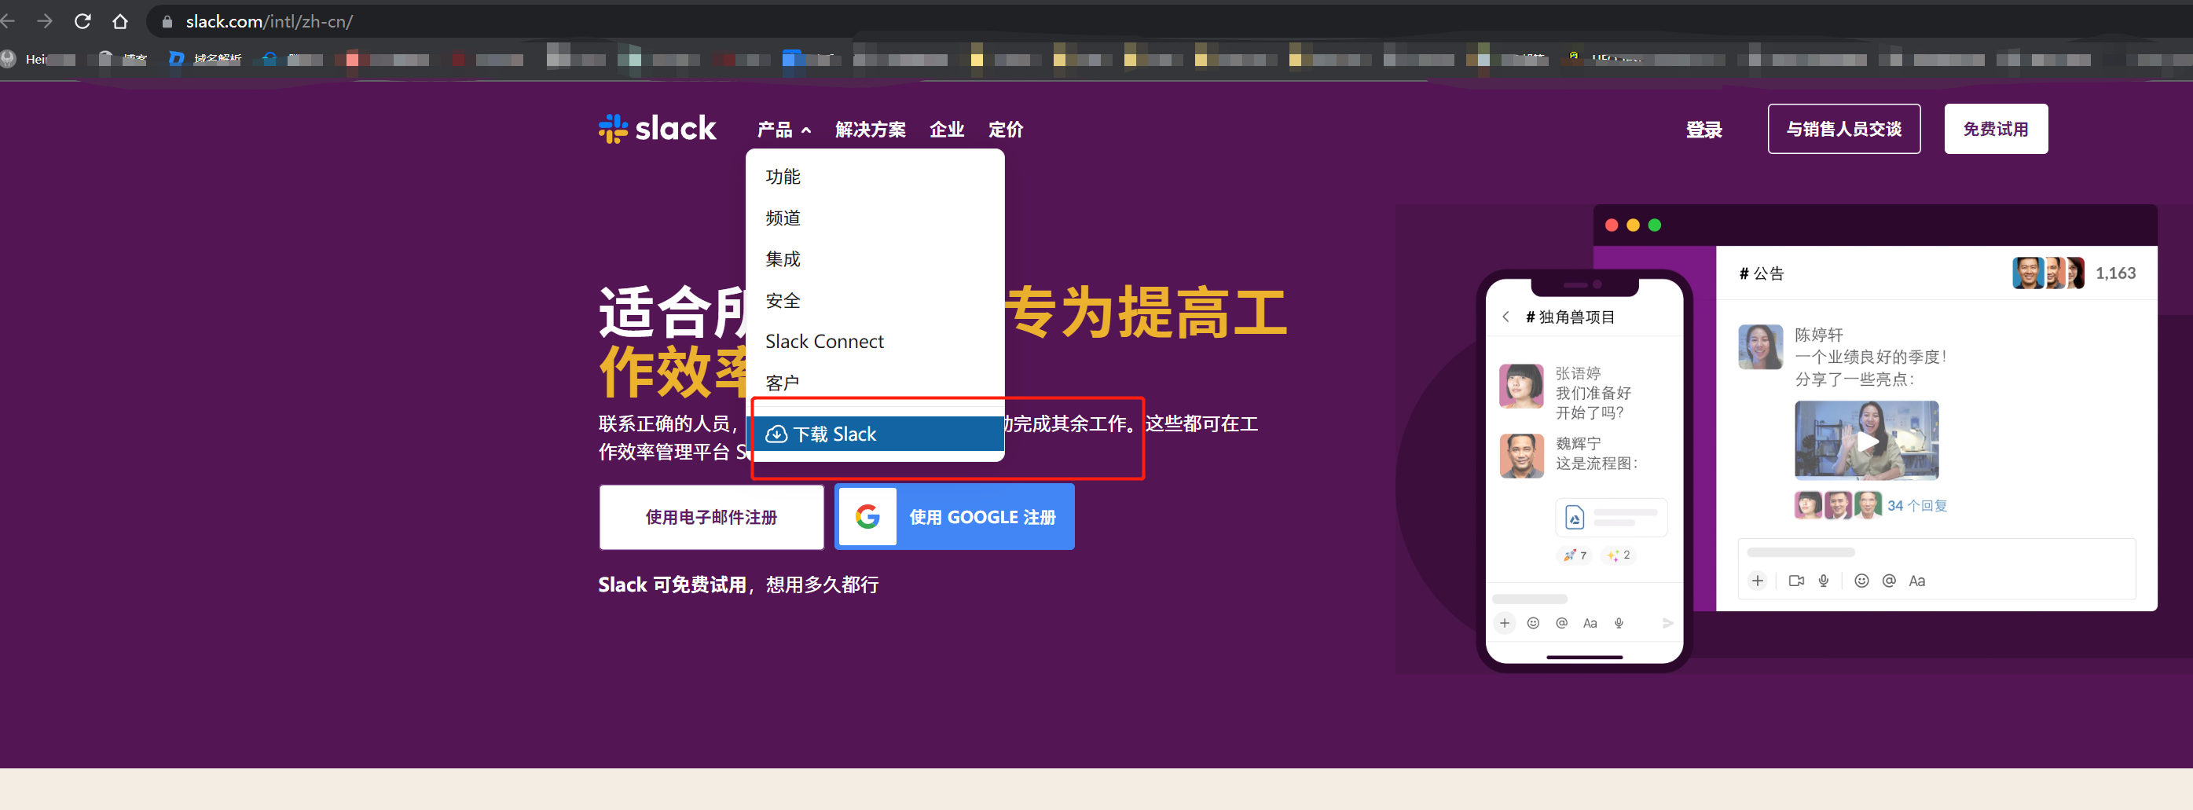Viewport: 2193px width, 810px height.
Task: Choose 下载 Slack in the dropdown
Action: [x=875, y=434]
